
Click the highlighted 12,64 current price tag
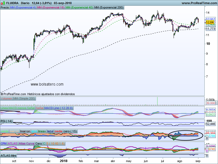pyautogui.click(x=210, y=22)
